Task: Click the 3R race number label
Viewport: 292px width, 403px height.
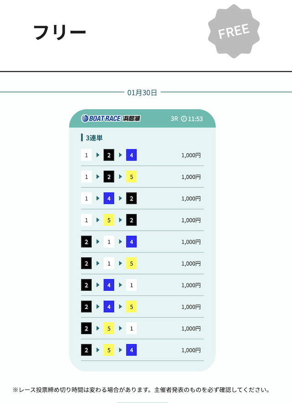Action: (x=174, y=119)
